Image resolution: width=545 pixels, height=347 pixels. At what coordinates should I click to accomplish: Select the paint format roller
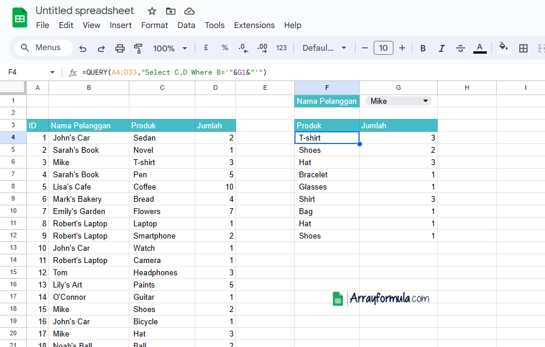tap(138, 48)
